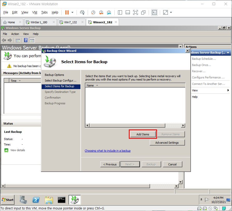232x211 pixels.
Task: Click Send Ctrl+Alt+Del toolbar icon
Action: pyautogui.click(x=82, y=12)
